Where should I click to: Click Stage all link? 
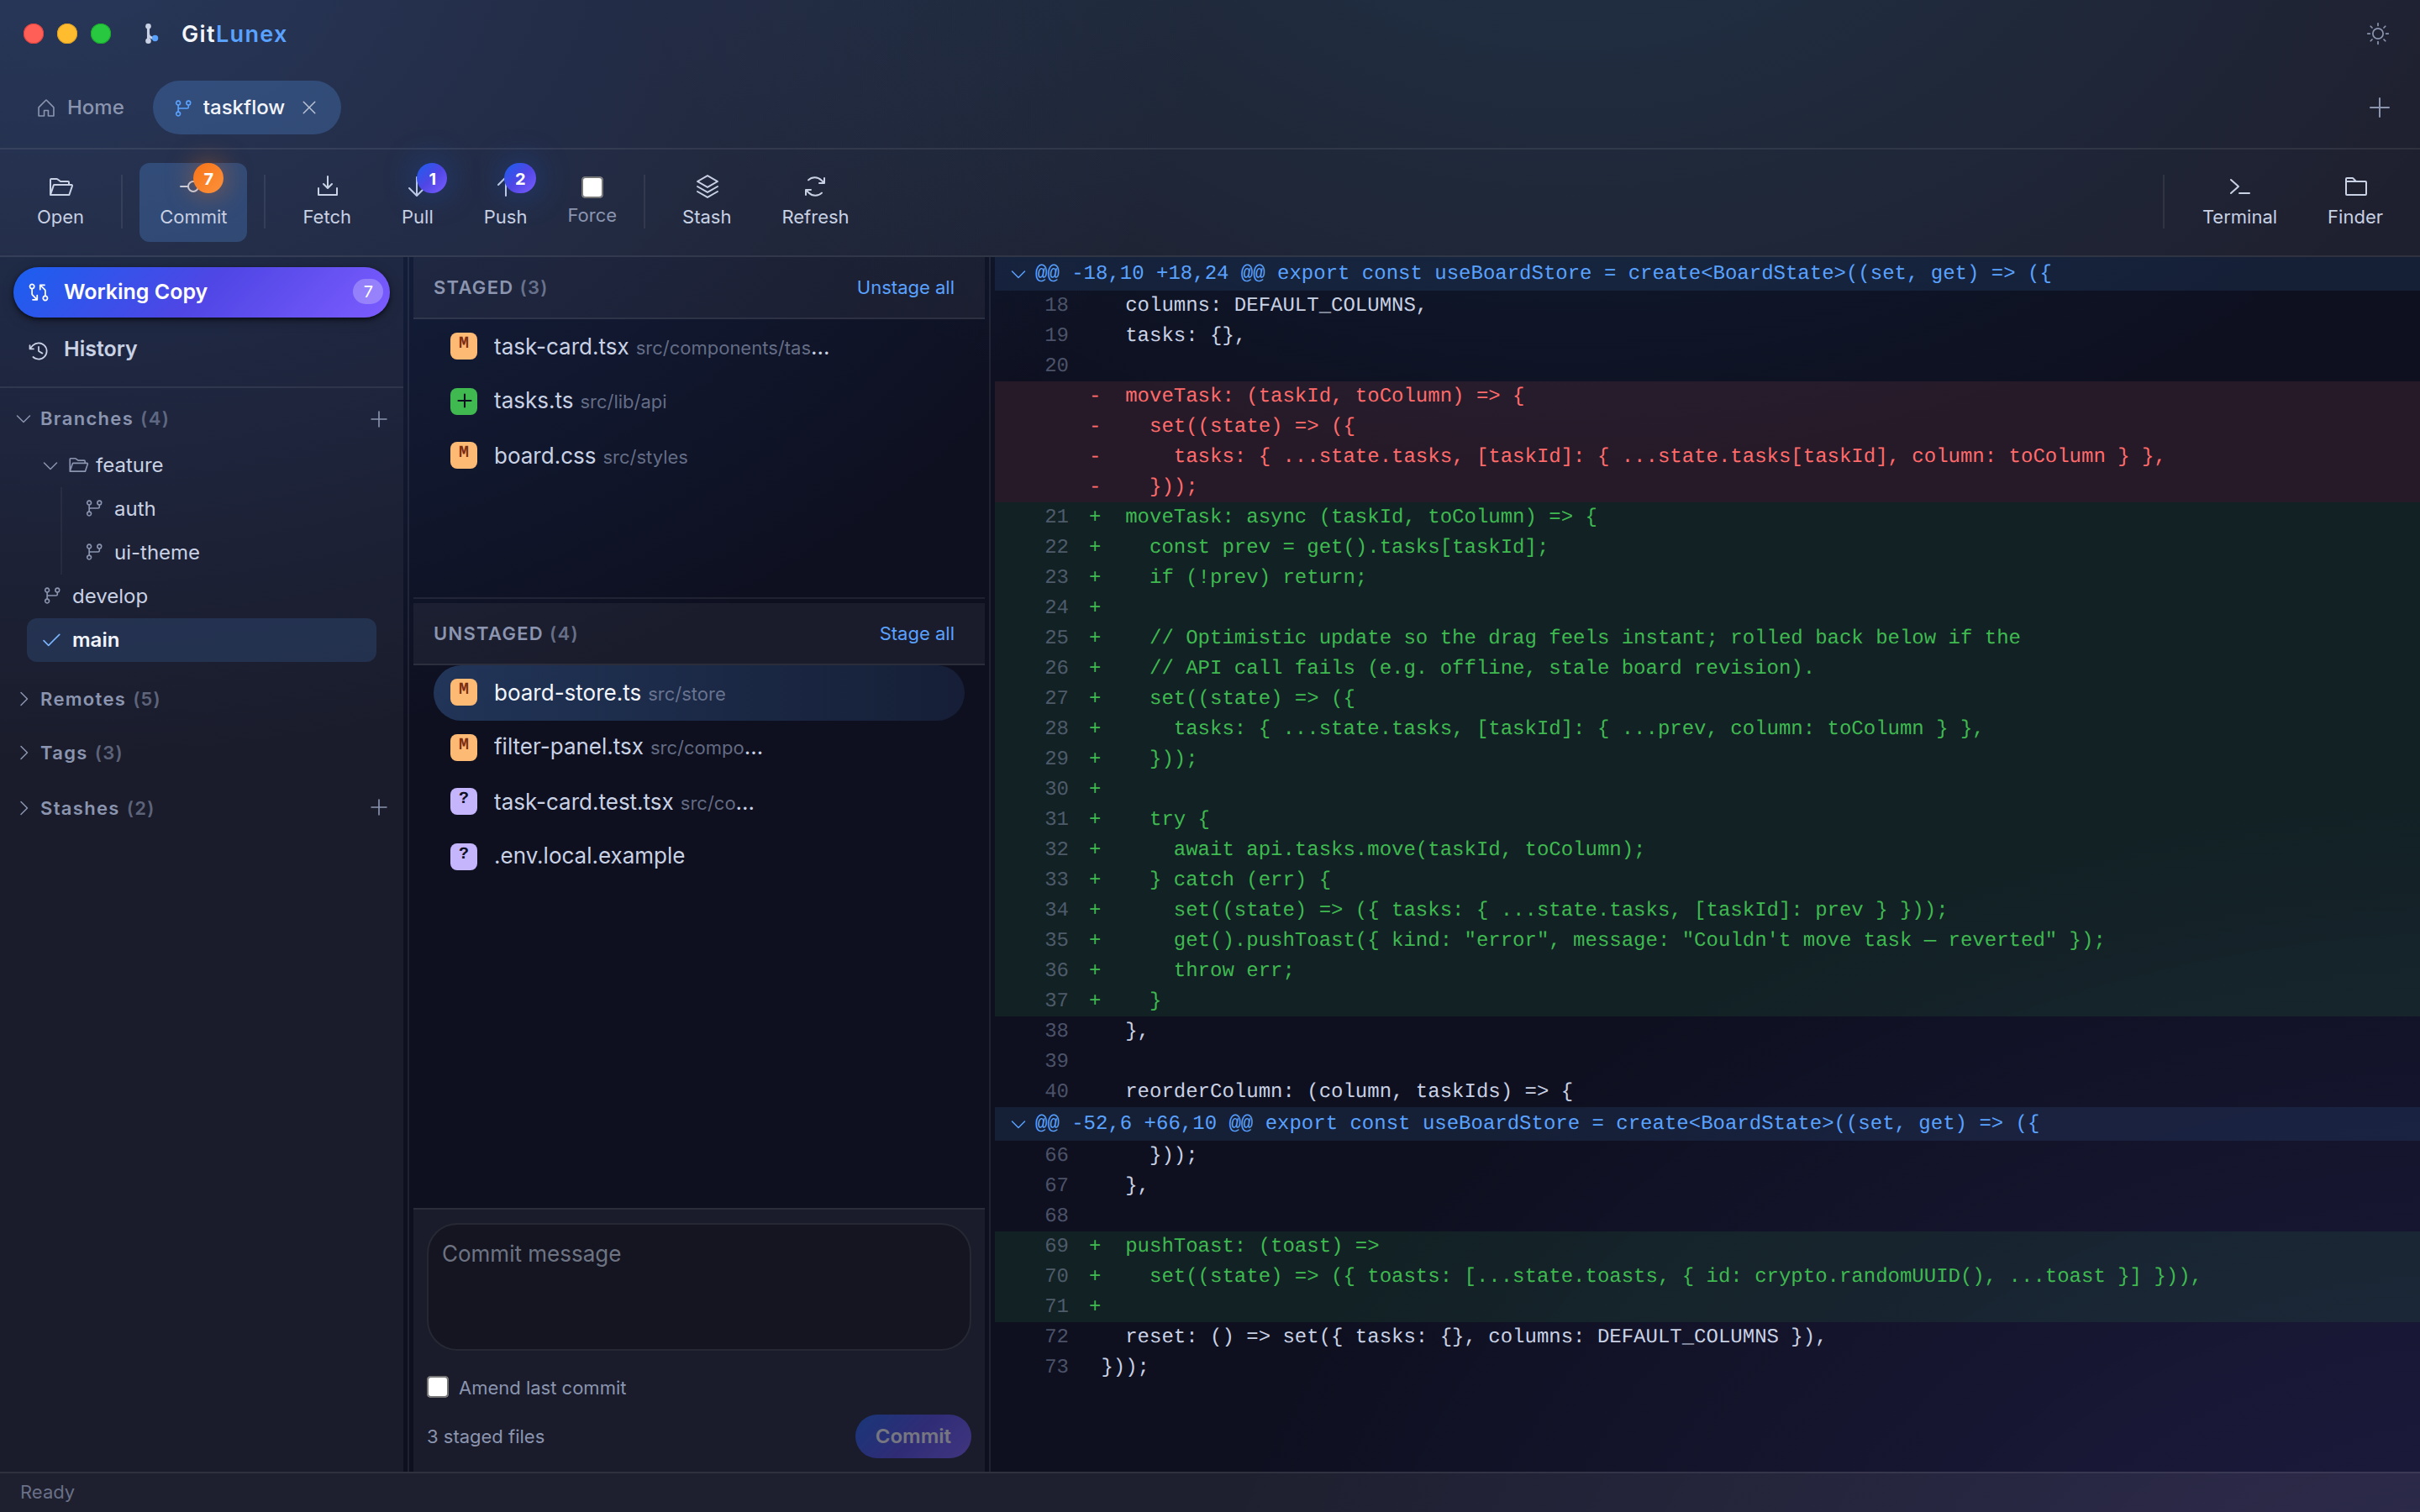pos(916,633)
